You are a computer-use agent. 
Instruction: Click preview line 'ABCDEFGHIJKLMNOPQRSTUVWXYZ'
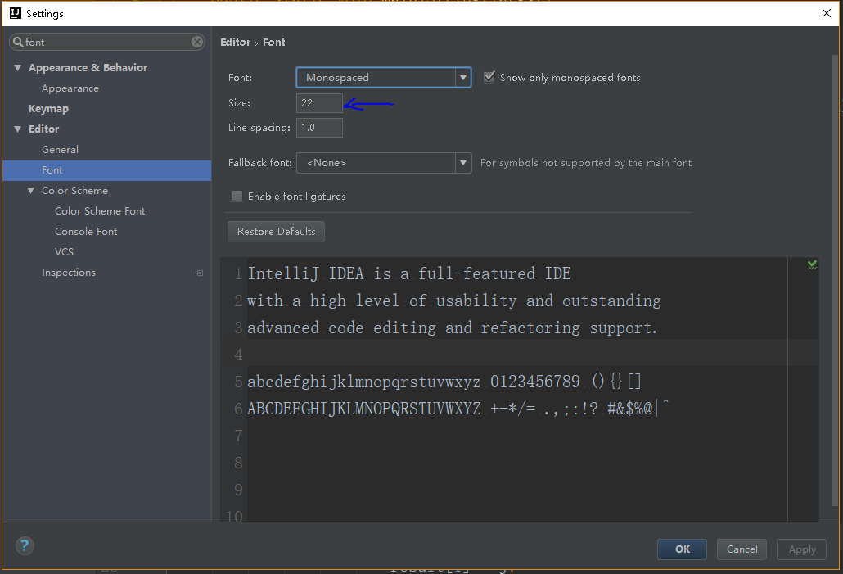tap(364, 409)
